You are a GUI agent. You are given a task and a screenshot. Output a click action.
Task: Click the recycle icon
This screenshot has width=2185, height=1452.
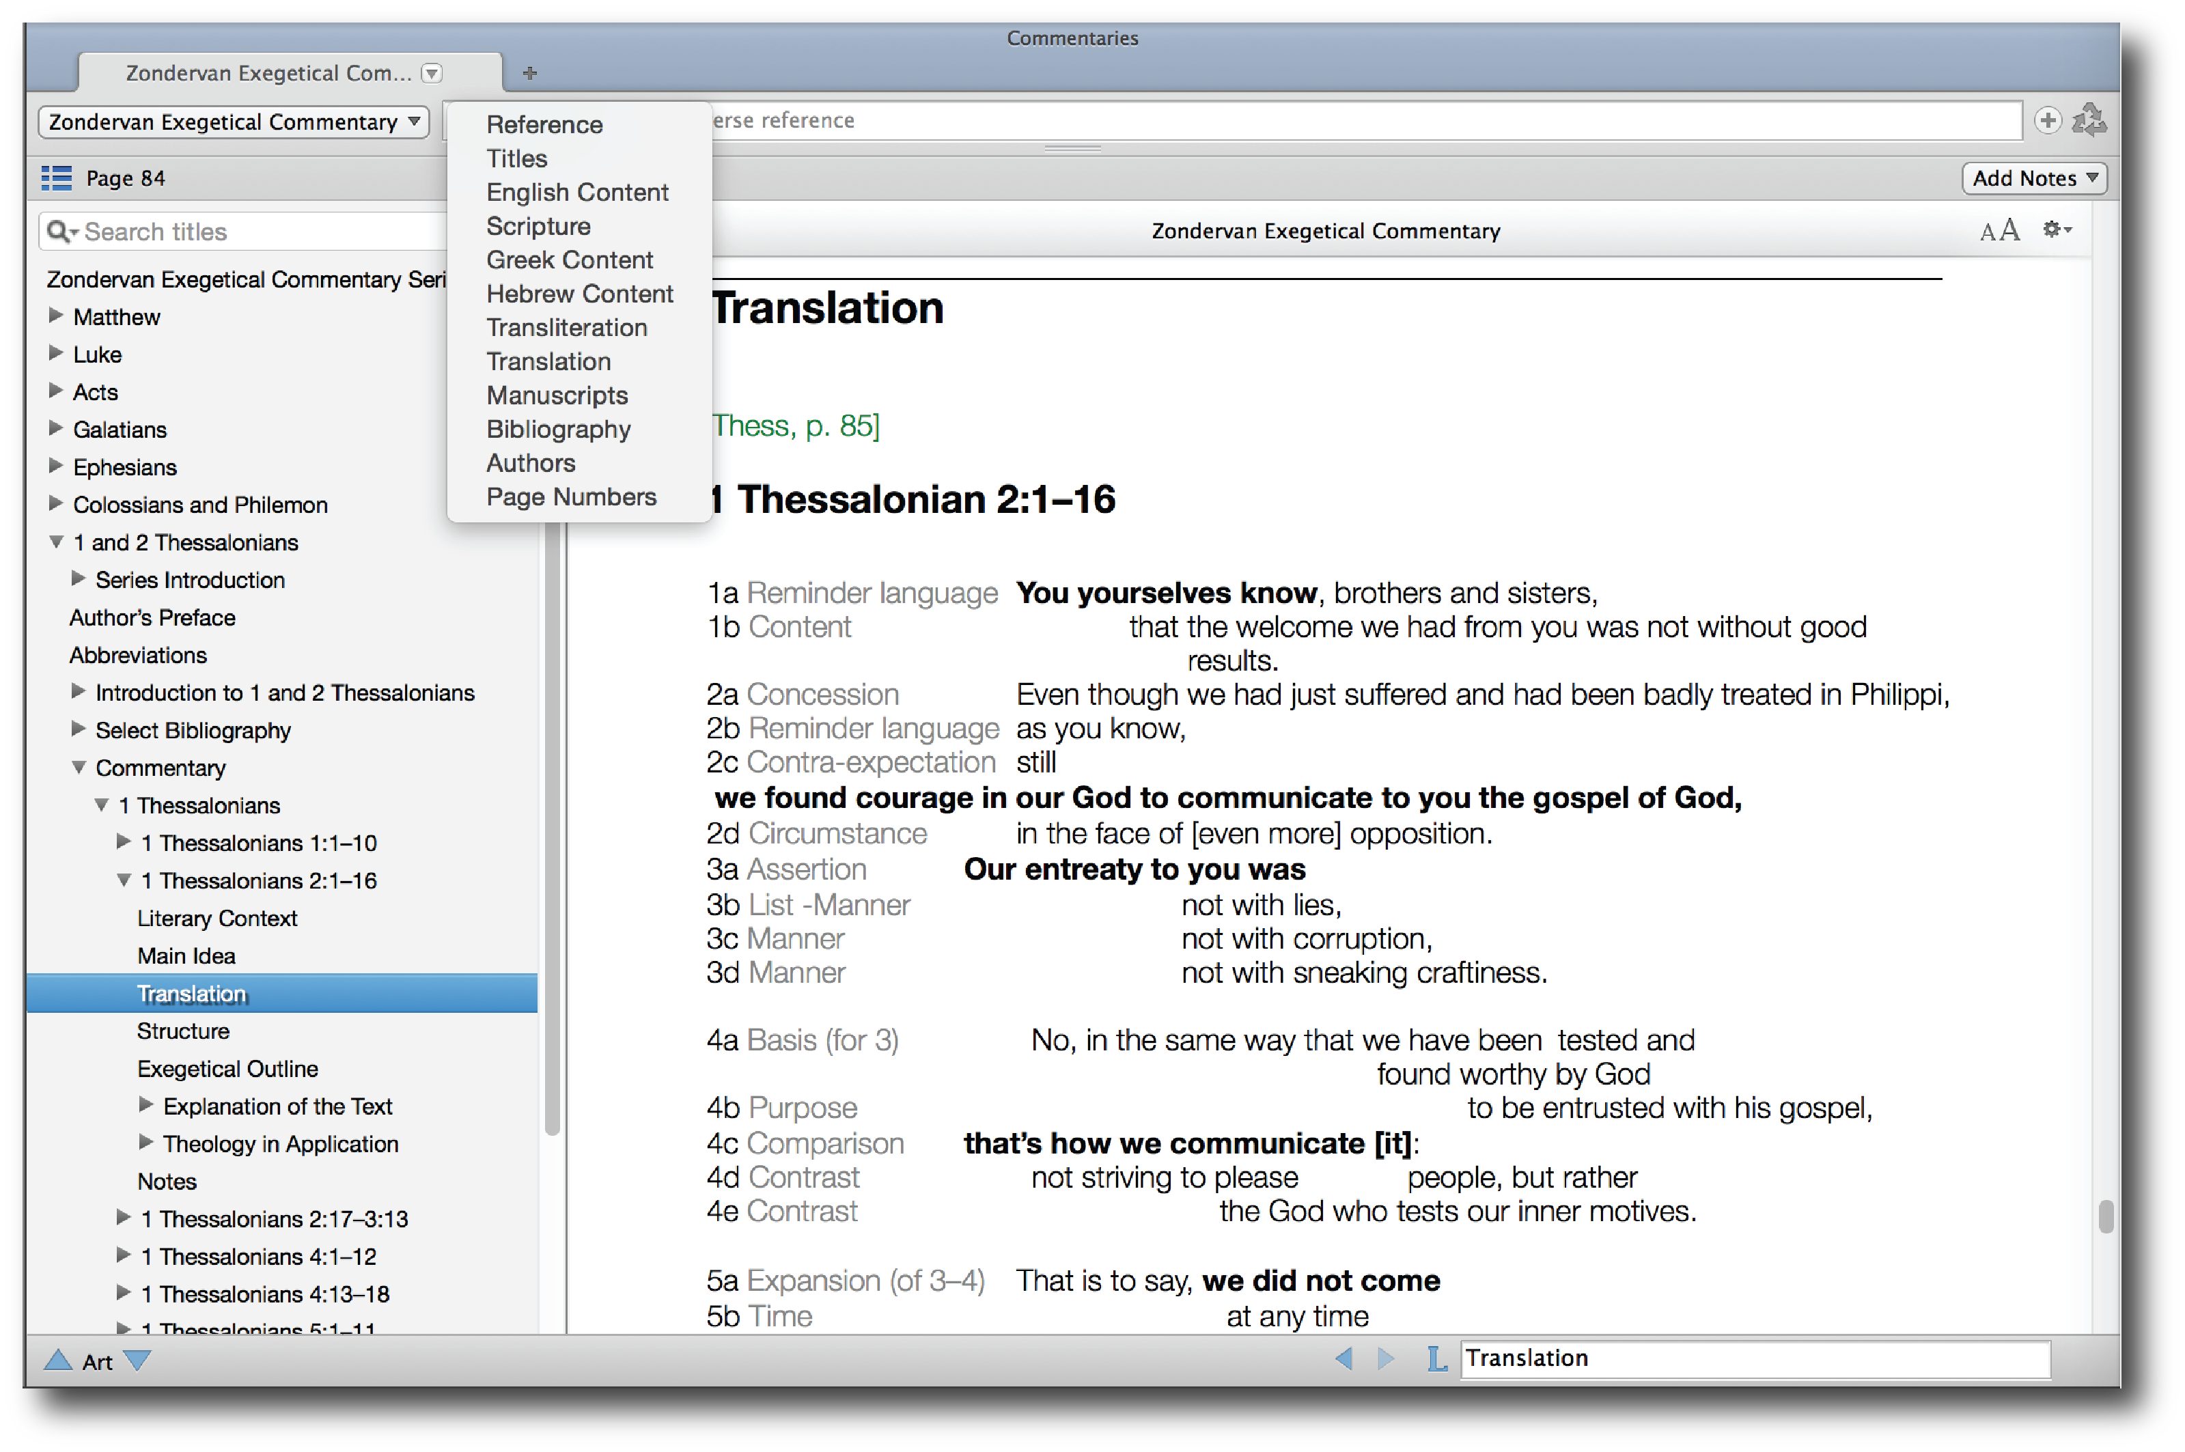2089,120
